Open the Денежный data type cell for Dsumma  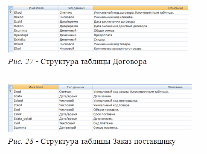[76, 31]
